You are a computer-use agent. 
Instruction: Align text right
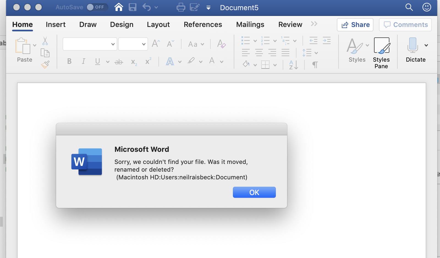tap(272, 53)
